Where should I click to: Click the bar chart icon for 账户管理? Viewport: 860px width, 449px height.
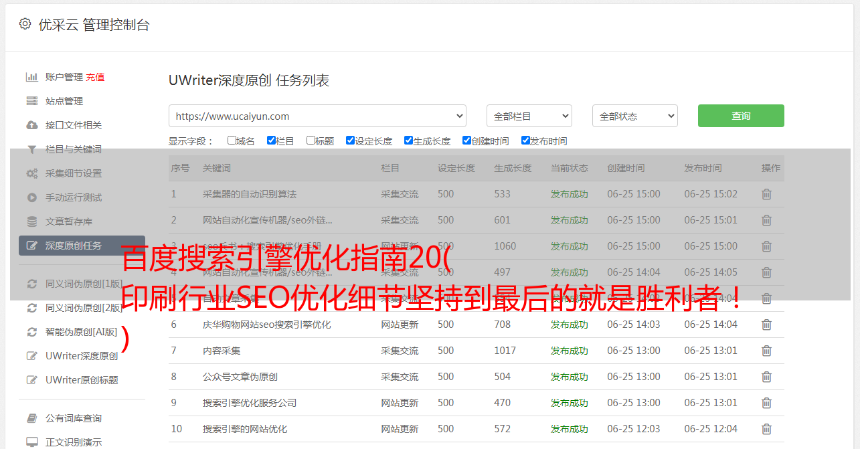pos(31,77)
